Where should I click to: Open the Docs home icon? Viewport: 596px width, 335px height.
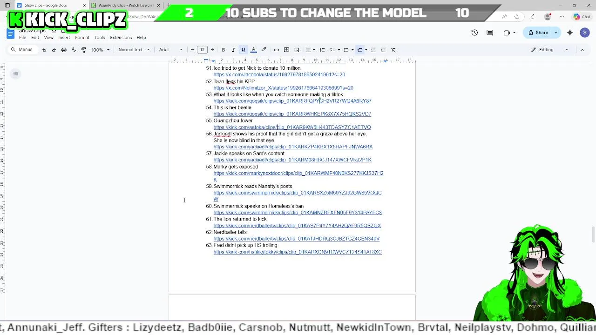tap(10, 33)
